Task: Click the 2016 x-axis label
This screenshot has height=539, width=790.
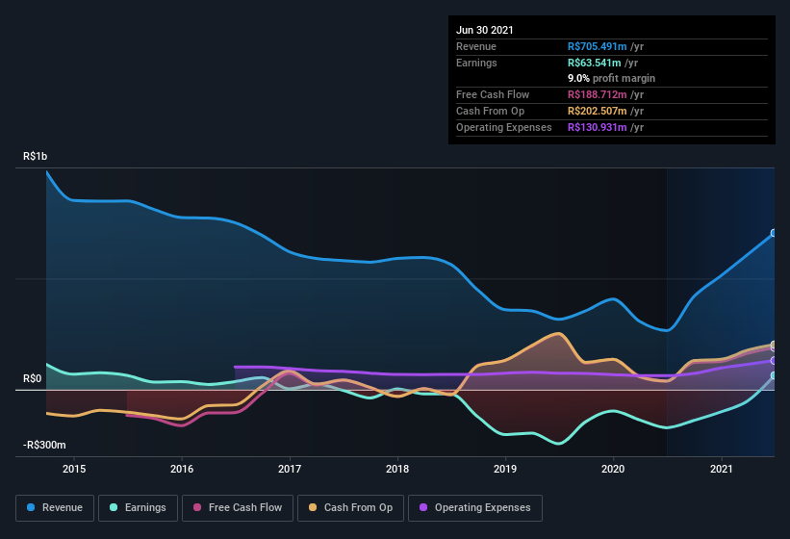Action: click(x=182, y=469)
